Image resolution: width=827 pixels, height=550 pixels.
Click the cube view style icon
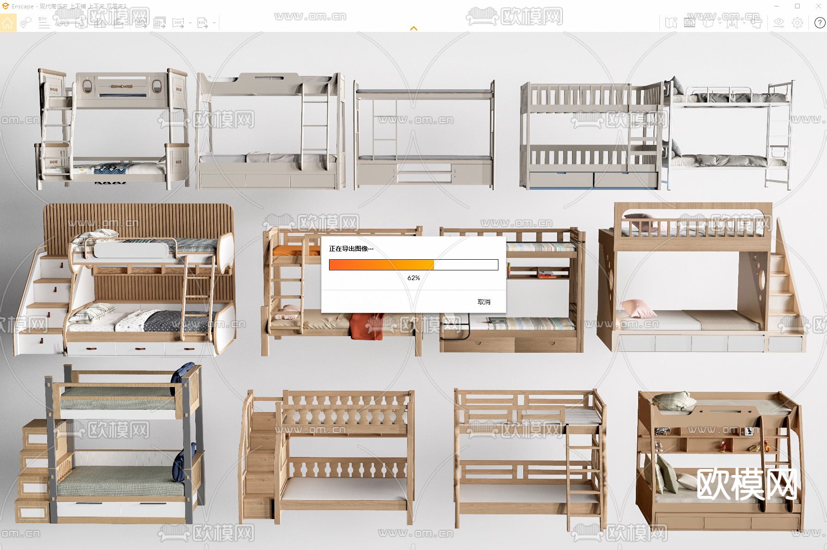[x=708, y=23]
